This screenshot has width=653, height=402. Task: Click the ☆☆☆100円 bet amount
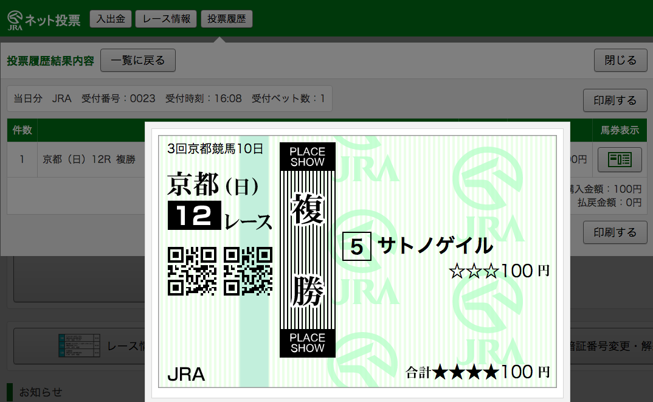499,271
